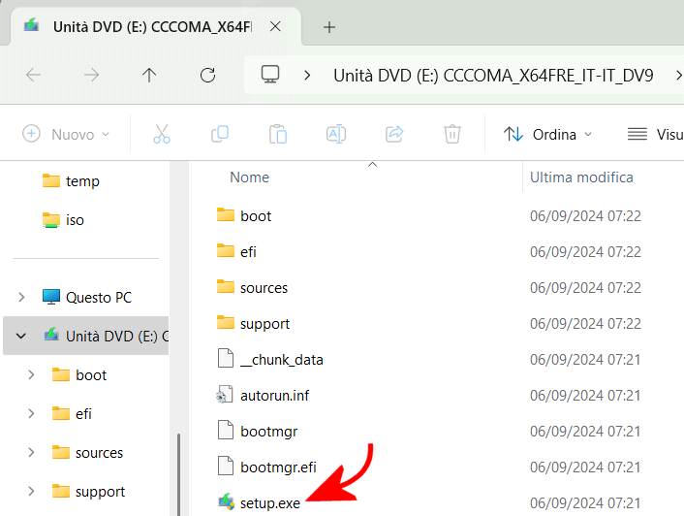Click the __chunk_data blank file icon
The height and width of the screenshot is (516, 684).
pos(226,358)
